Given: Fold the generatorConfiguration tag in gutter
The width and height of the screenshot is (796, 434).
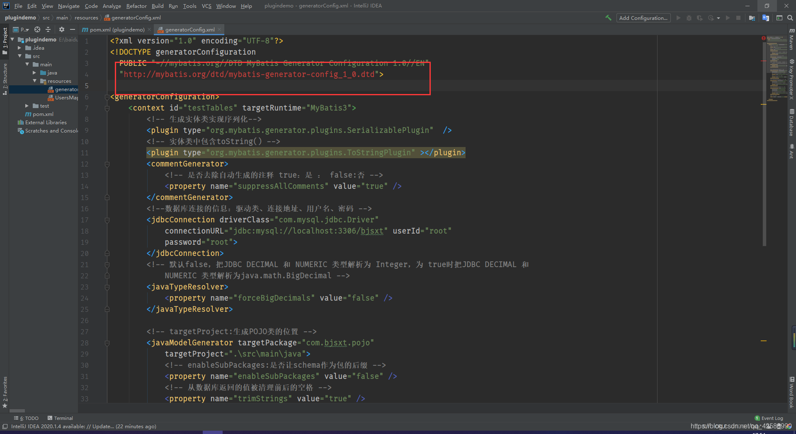Looking at the screenshot, I should pos(107,97).
